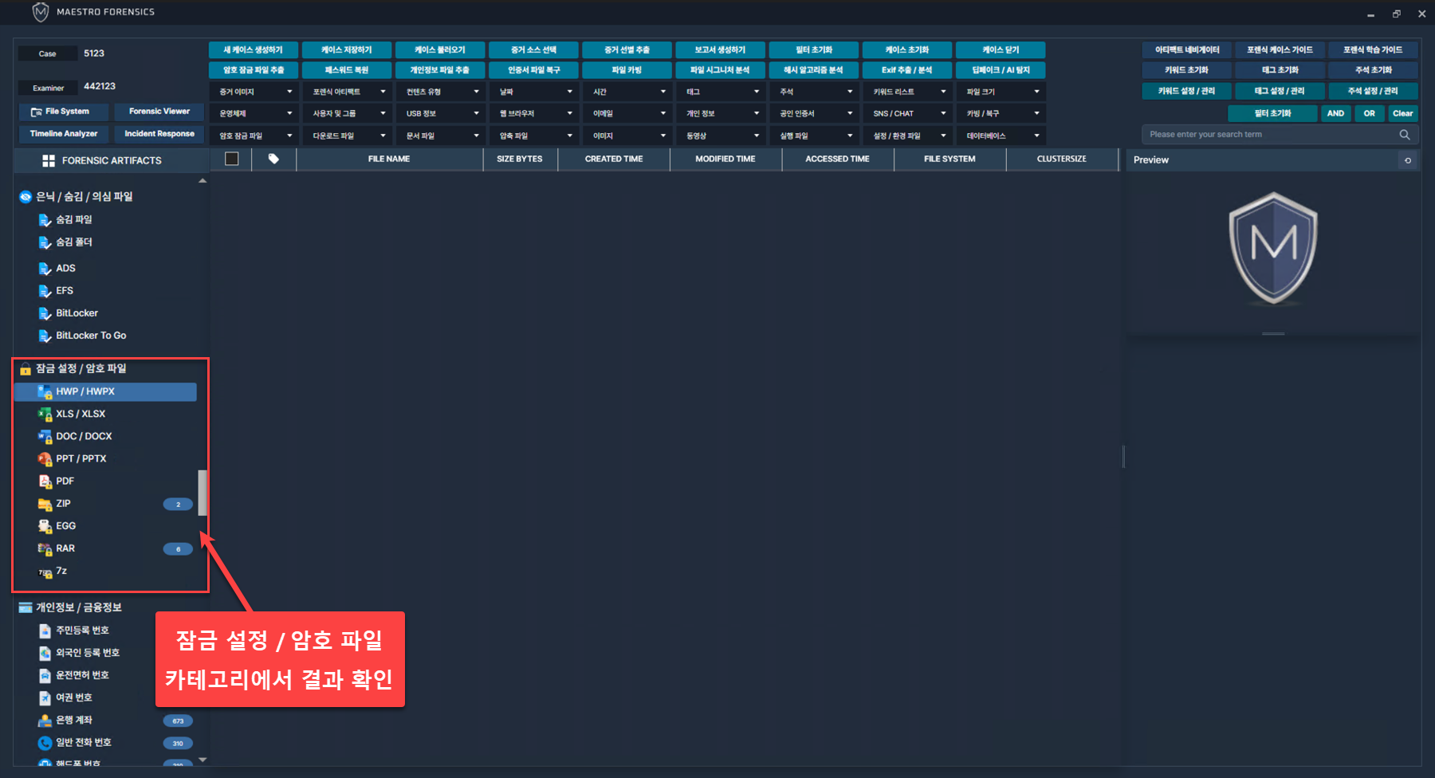Open the 암호 잠금 파일 dropdown
The image size is (1435, 778).
(254, 136)
